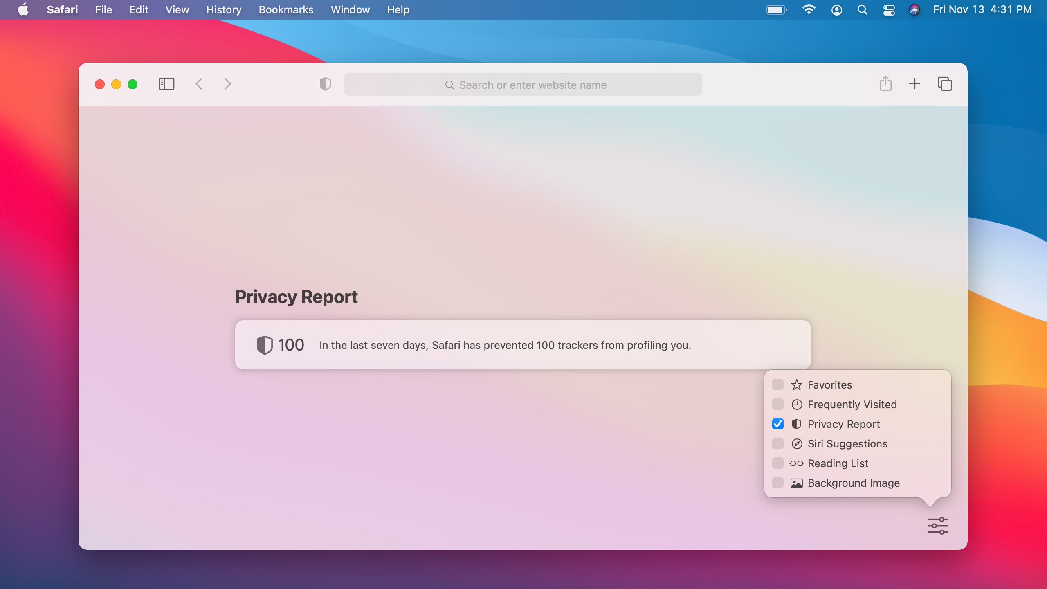Click the Reading List label
This screenshot has height=589, width=1047.
point(838,463)
